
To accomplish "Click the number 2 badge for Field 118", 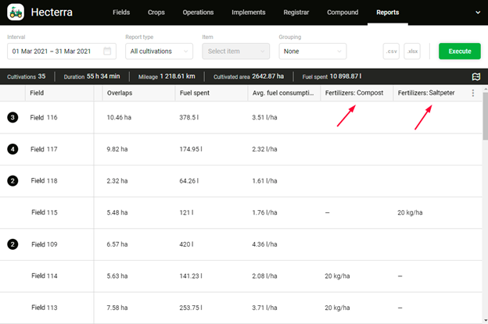I will point(13,180).
